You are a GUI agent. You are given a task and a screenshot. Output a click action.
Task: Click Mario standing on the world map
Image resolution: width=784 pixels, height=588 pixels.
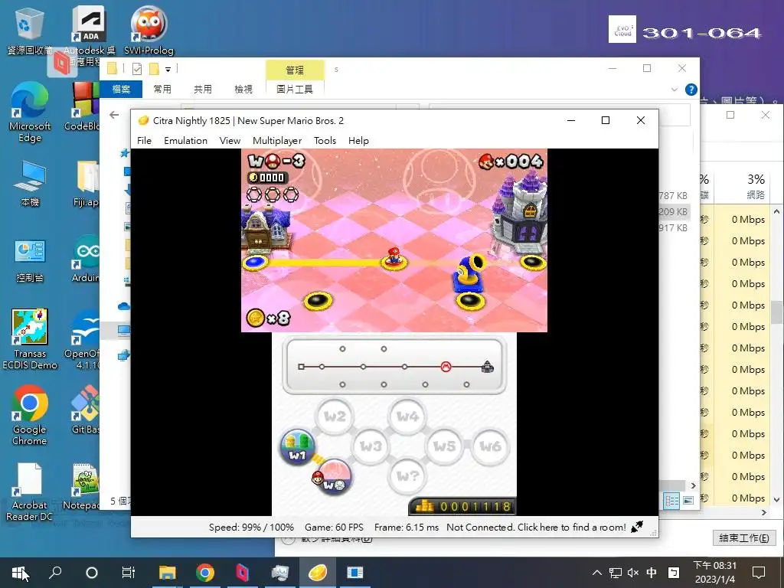coord(394,256)
